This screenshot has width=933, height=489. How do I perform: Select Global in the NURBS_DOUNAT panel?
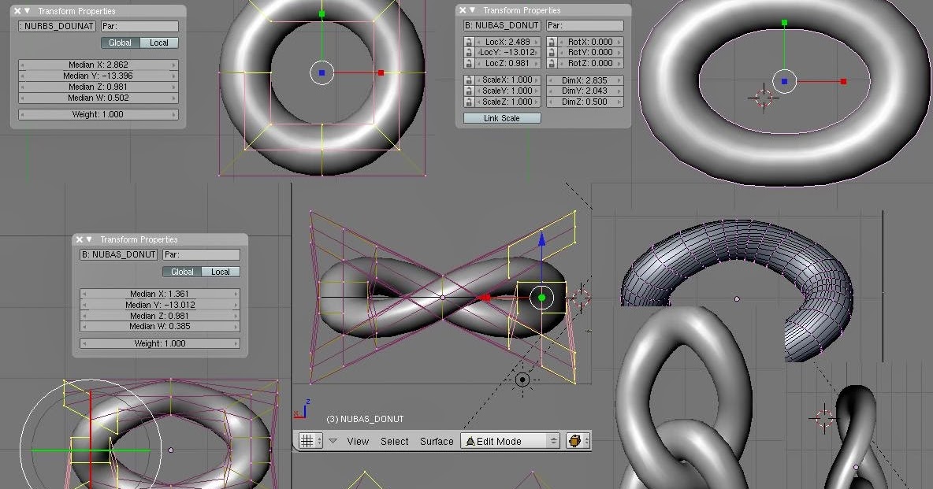coord(121,43)
